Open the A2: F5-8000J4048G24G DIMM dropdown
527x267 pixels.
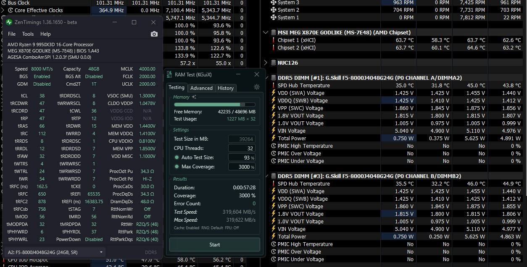[55, 252]
